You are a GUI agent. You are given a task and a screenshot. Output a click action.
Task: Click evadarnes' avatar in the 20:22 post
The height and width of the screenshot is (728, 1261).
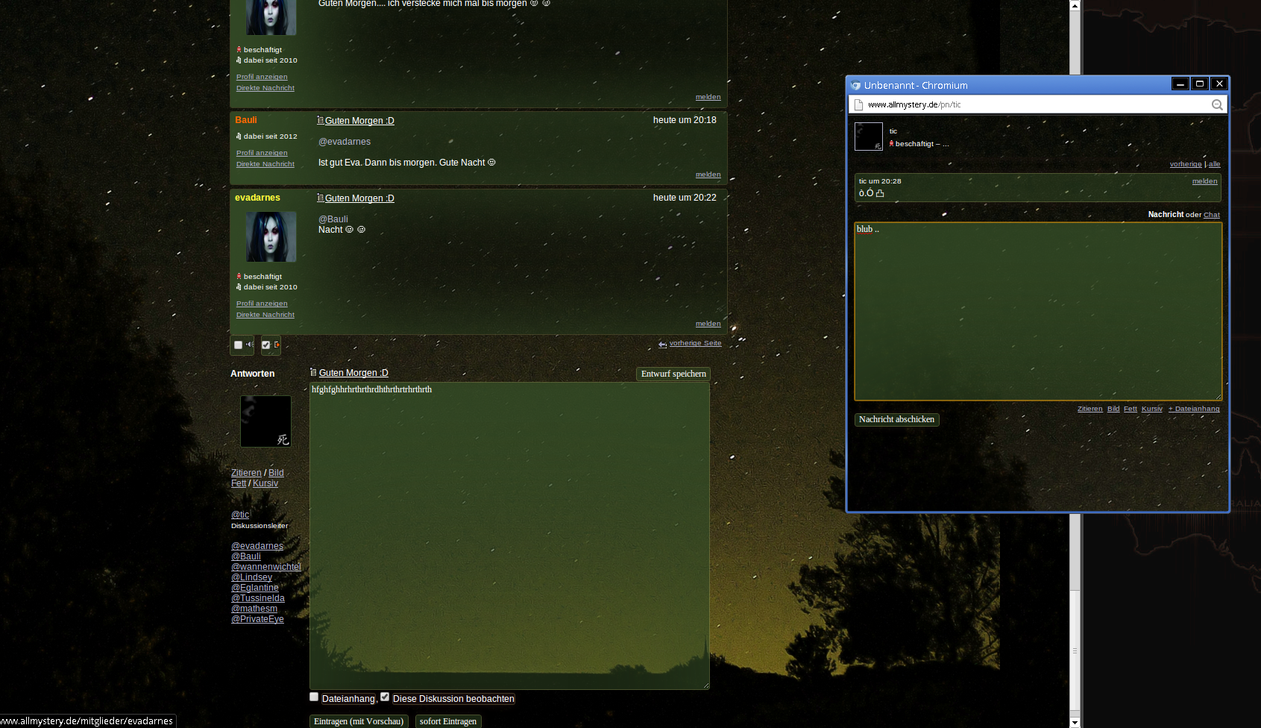[271, 236]
